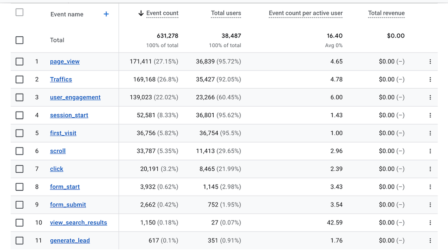Open the page_view event link
This screenshot has height=252, width=448.
tap(64, 61)
